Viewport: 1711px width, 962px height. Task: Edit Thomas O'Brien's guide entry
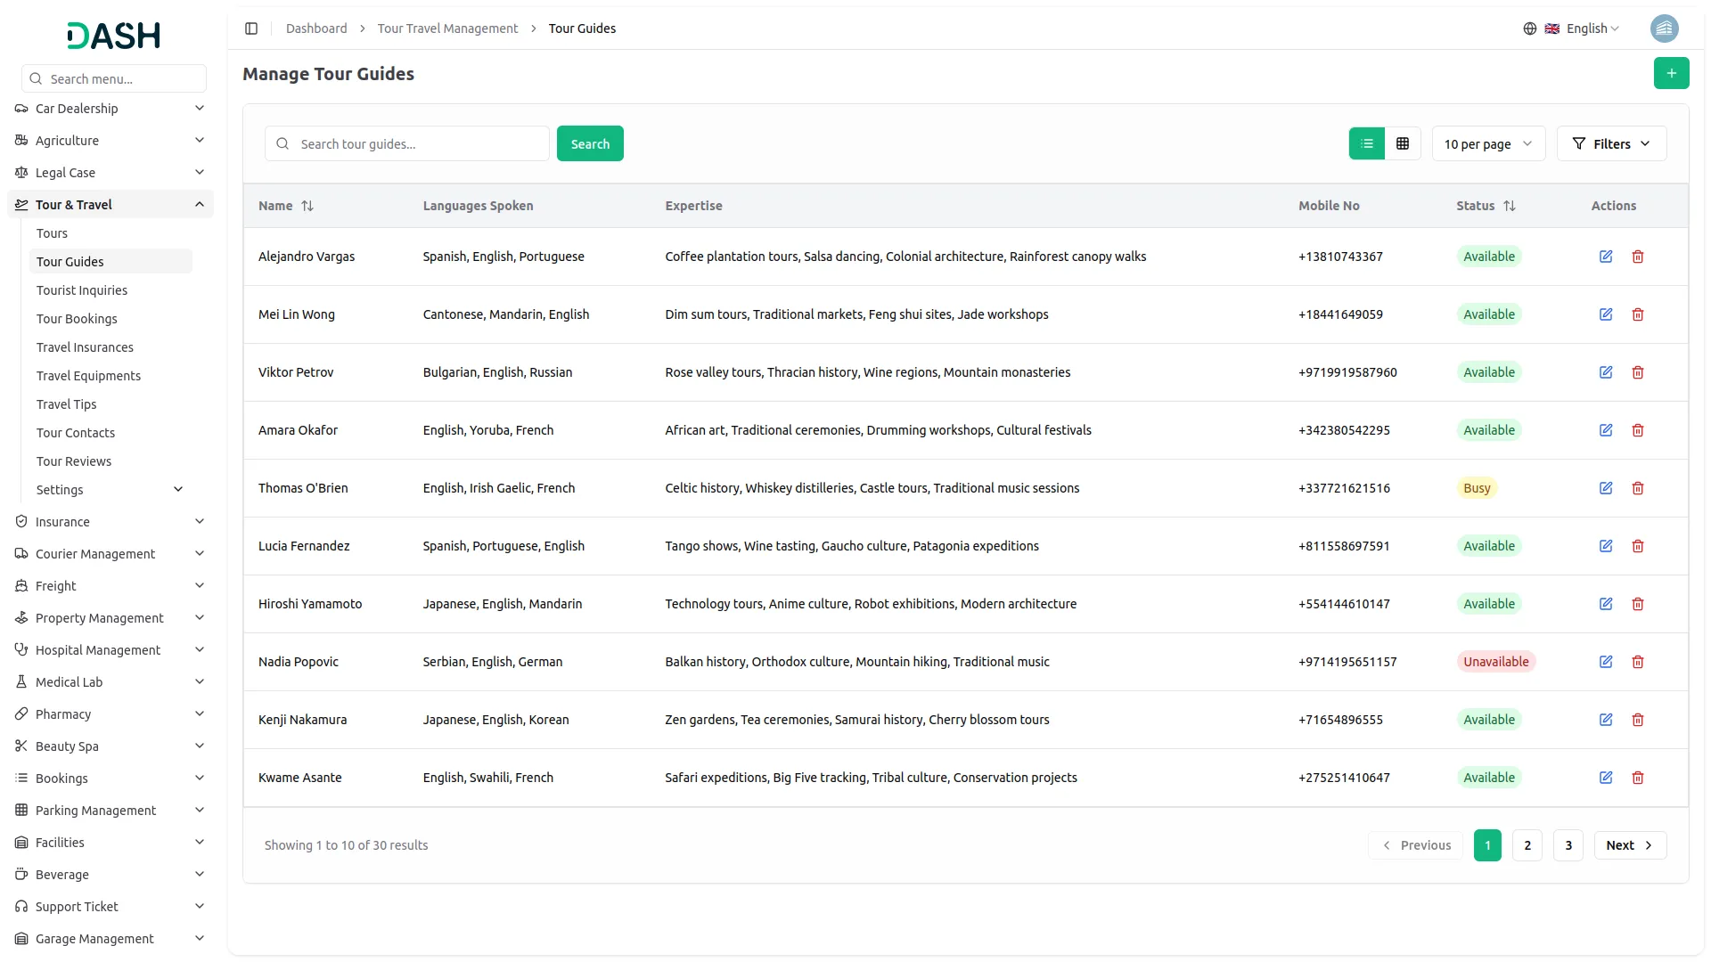coord(1606,488)
